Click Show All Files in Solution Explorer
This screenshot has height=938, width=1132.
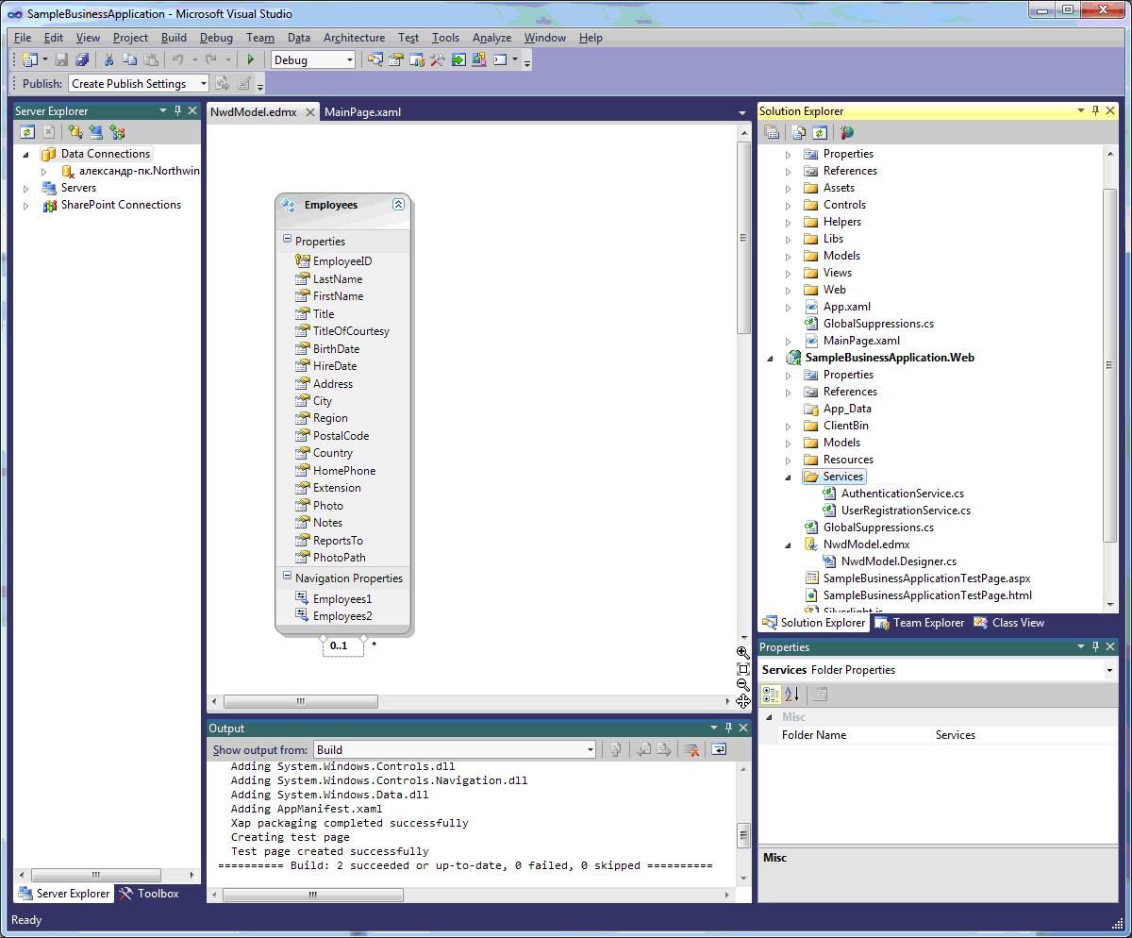798,133
